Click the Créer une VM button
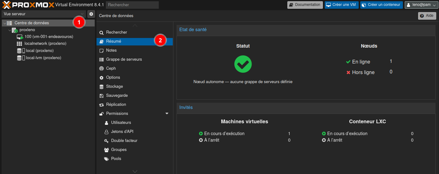439x174 pixels. tap(341, 5)
